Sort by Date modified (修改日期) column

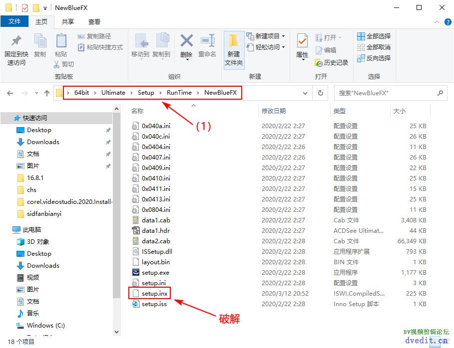pyautogui.click(x=274, y=111)
